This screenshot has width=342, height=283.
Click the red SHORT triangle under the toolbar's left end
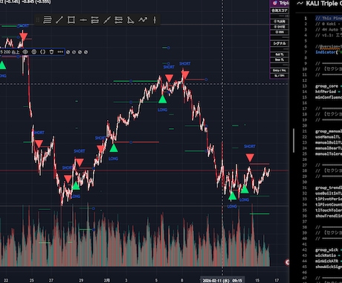pyautogui.click(x=24, y=37)
